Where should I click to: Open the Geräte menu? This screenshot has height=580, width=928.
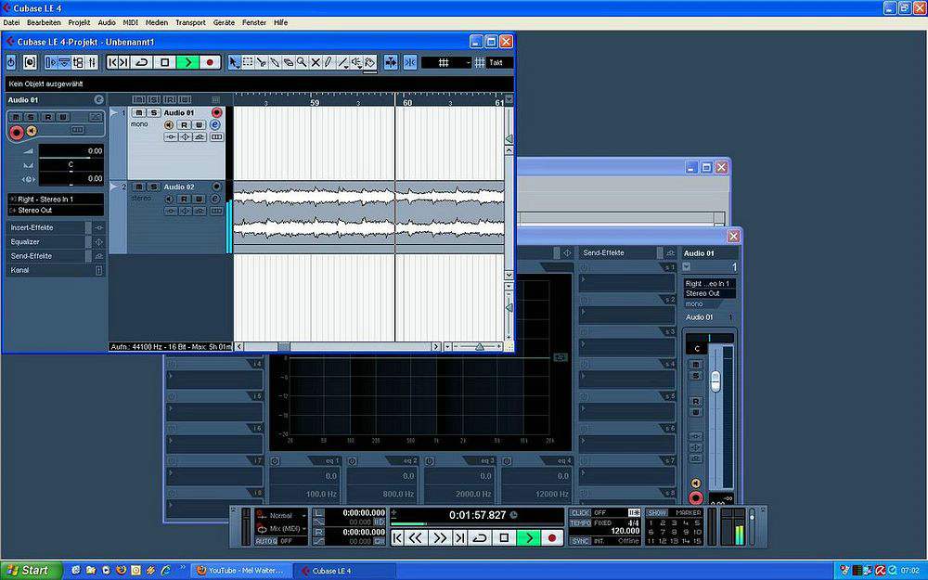(224, 22)
